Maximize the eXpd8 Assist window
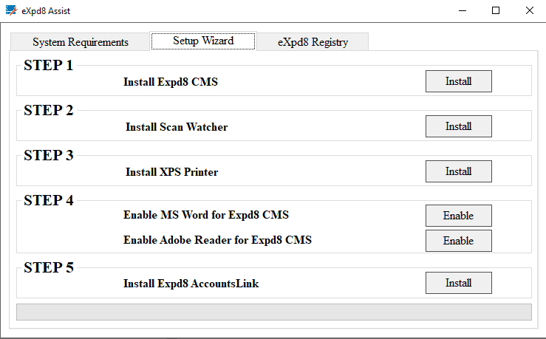This screenshot has width=546, height=339. pyautogui.click(x=496, y=10)
